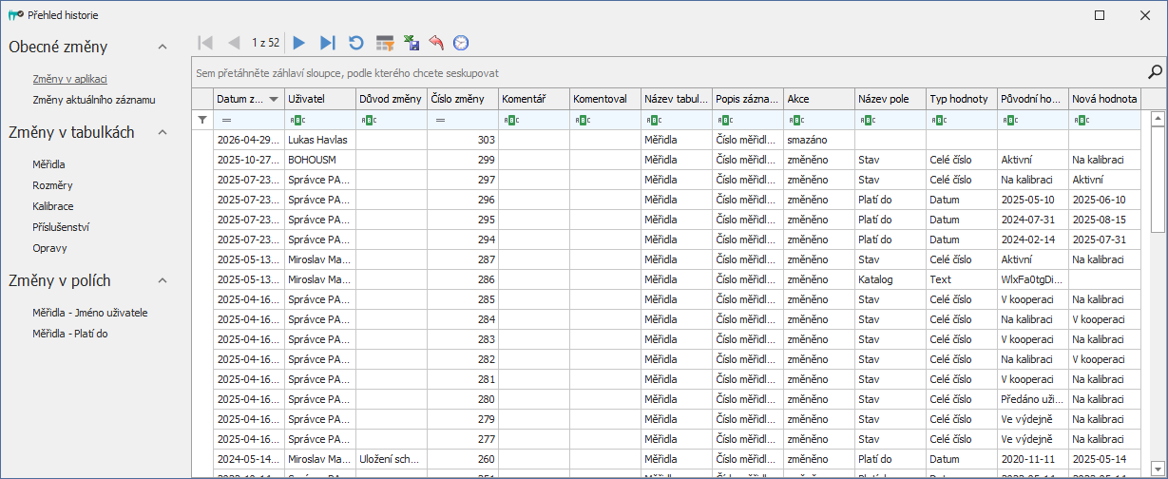This screenshot has height=479, width=1168.
Task: Click the 2025-06-10 new value cell
Action: [x=1104, y=200]
